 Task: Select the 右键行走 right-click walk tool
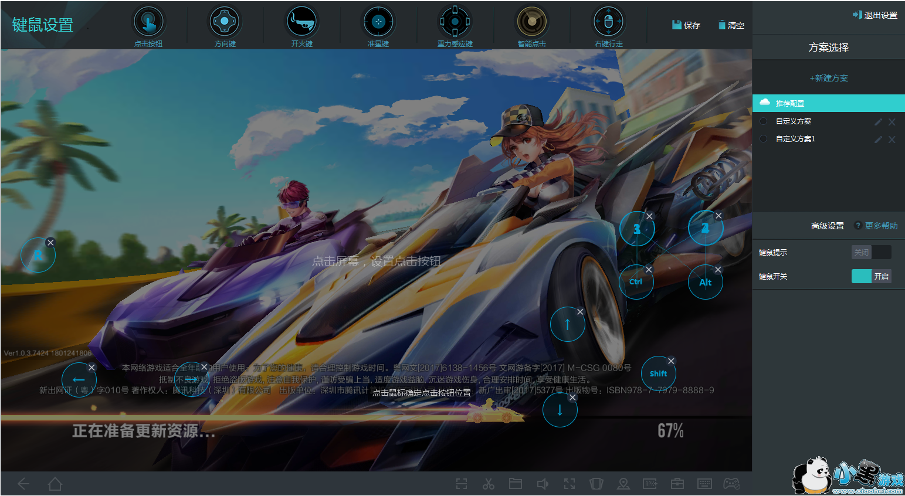tap(608, 26)
